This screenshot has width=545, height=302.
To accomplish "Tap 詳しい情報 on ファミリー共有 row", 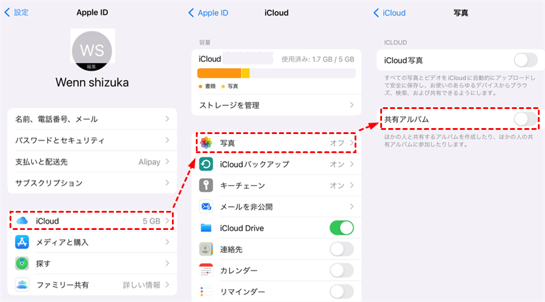I will pyautogui.click(x=141, y=285).
